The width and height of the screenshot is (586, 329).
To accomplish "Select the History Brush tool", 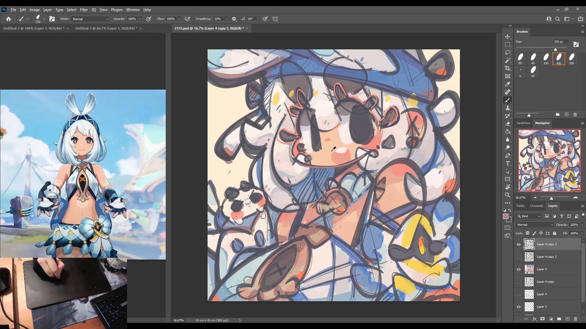I will [508, 116].
